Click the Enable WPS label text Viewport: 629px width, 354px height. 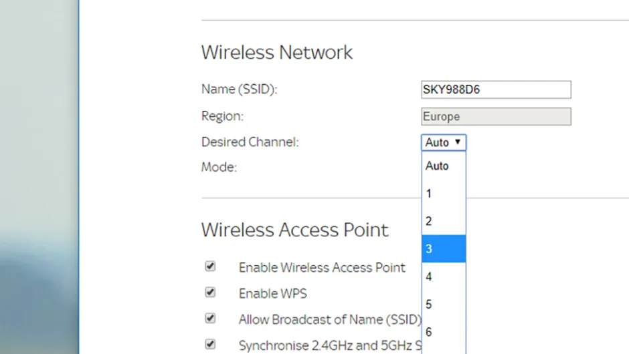(273, 293)
